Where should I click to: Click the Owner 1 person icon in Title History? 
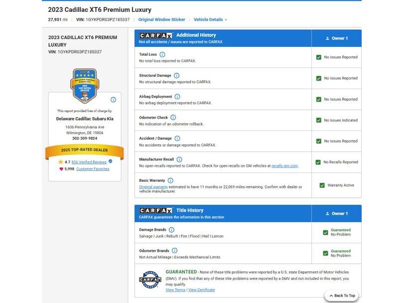(327, 214)
